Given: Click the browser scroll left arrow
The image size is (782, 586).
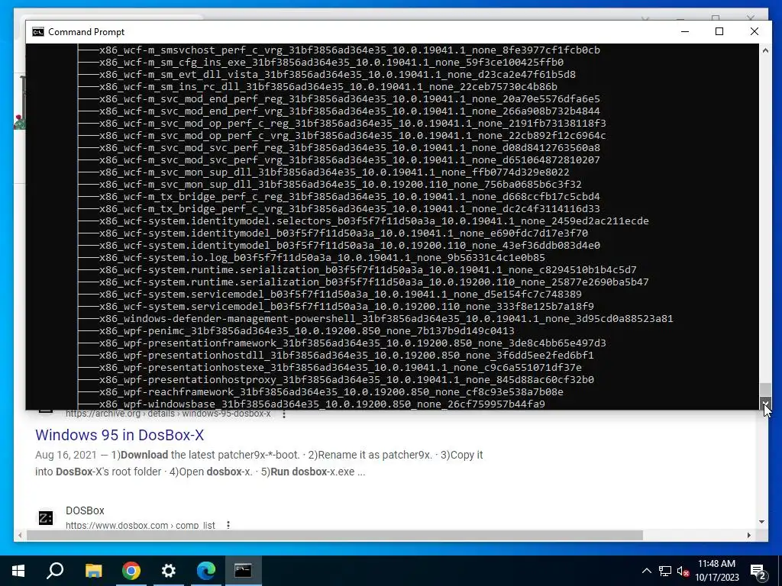Looking at the screenshot, I should click(x=20, y=535).
